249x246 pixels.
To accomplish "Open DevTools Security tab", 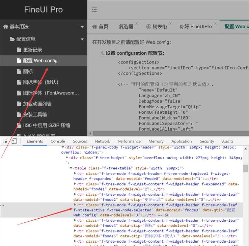I will click(207, 141).
